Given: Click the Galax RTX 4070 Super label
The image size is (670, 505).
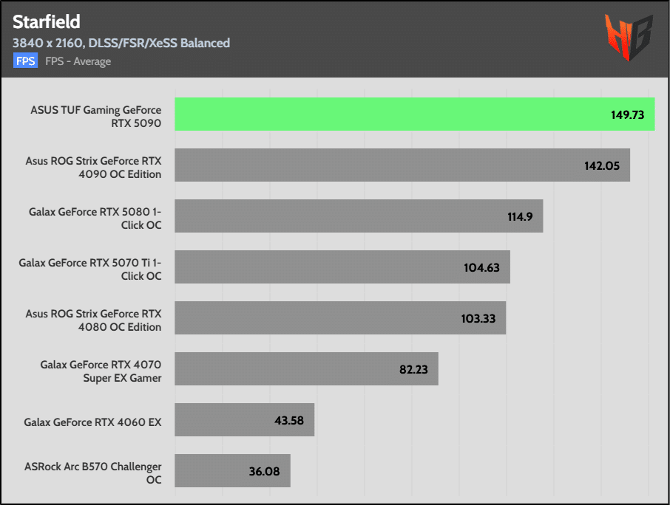Looking at the screenshot, I should [101, 371].
